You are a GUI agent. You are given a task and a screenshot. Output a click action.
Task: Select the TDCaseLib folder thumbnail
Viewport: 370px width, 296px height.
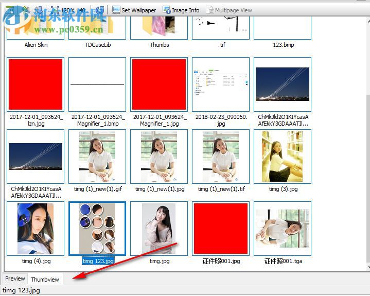[97, 28]
